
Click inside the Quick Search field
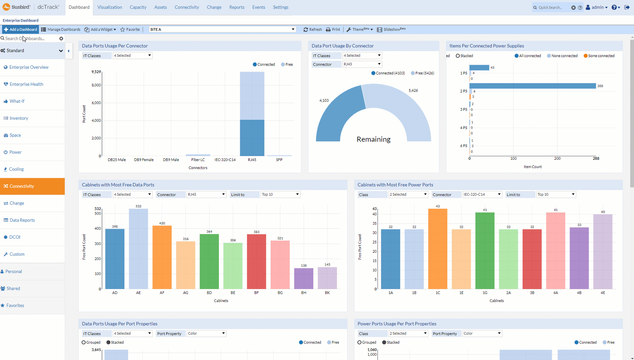point(552,7)
